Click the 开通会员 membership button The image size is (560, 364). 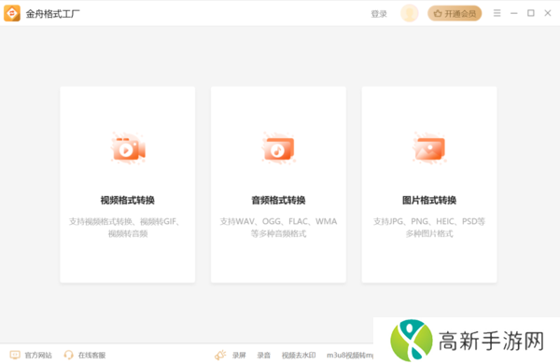point(455,14)
